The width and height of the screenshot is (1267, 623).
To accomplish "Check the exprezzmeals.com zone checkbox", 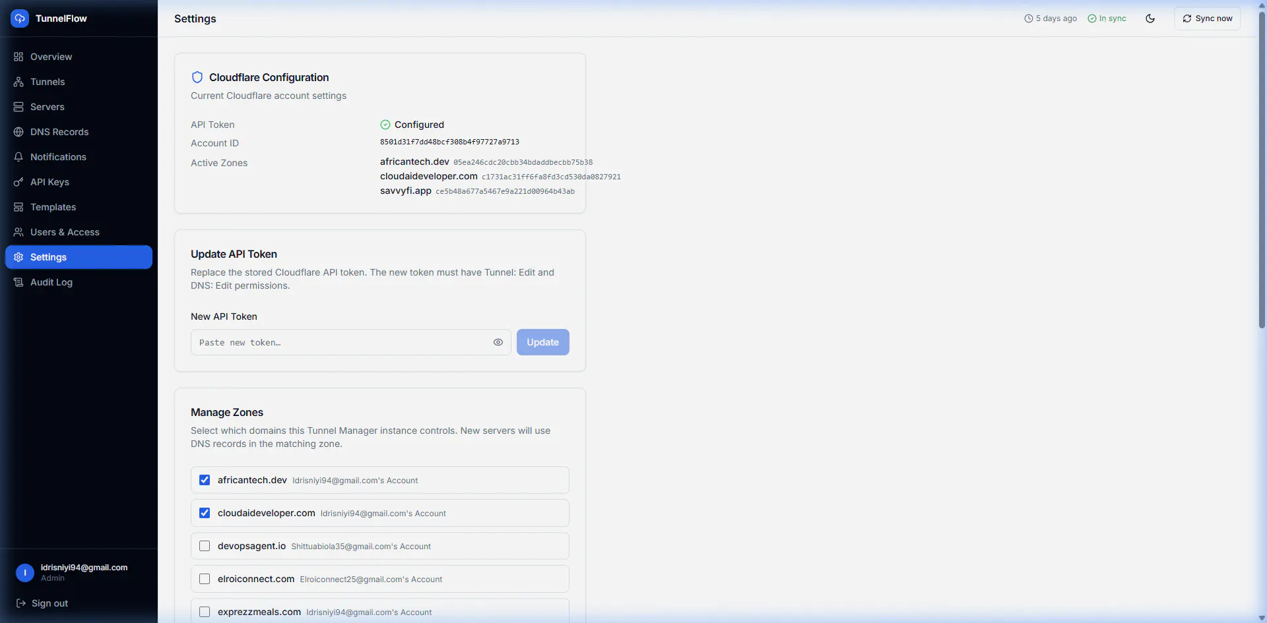I will tap(205, 612).
